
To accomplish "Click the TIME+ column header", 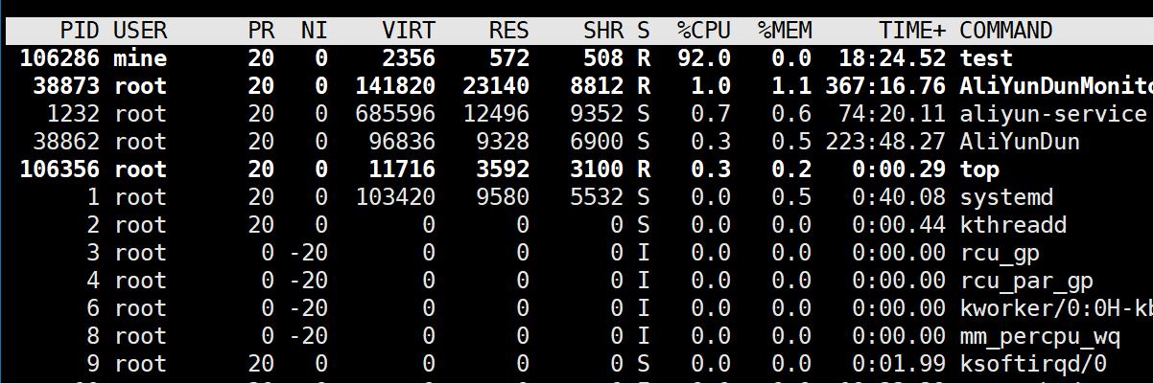I will 912,31.
